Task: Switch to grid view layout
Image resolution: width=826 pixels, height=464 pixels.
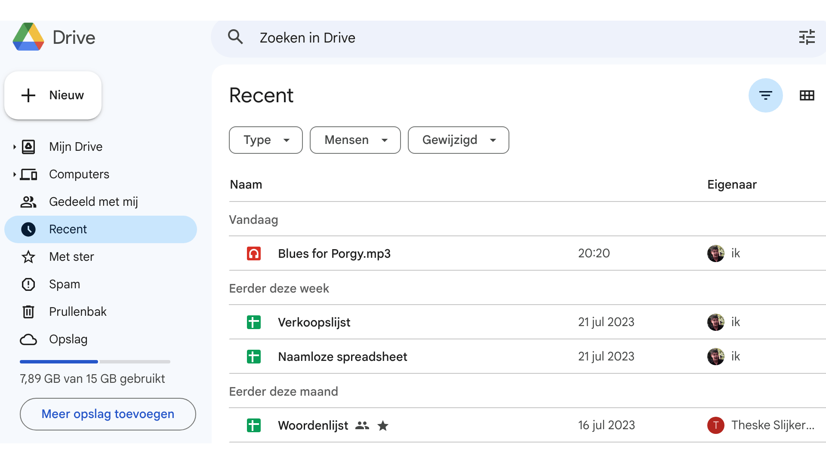Action: click(x=807, y=95)
